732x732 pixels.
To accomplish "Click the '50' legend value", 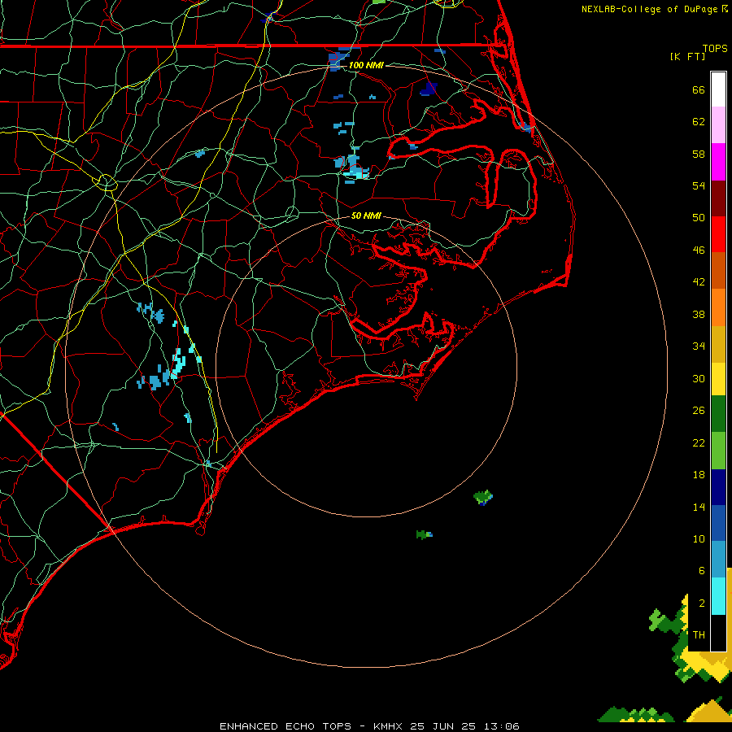I will (699, 217).
